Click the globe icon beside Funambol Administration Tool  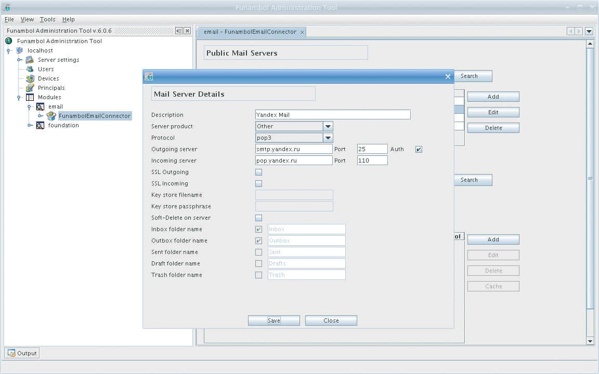tap(9, 41)
